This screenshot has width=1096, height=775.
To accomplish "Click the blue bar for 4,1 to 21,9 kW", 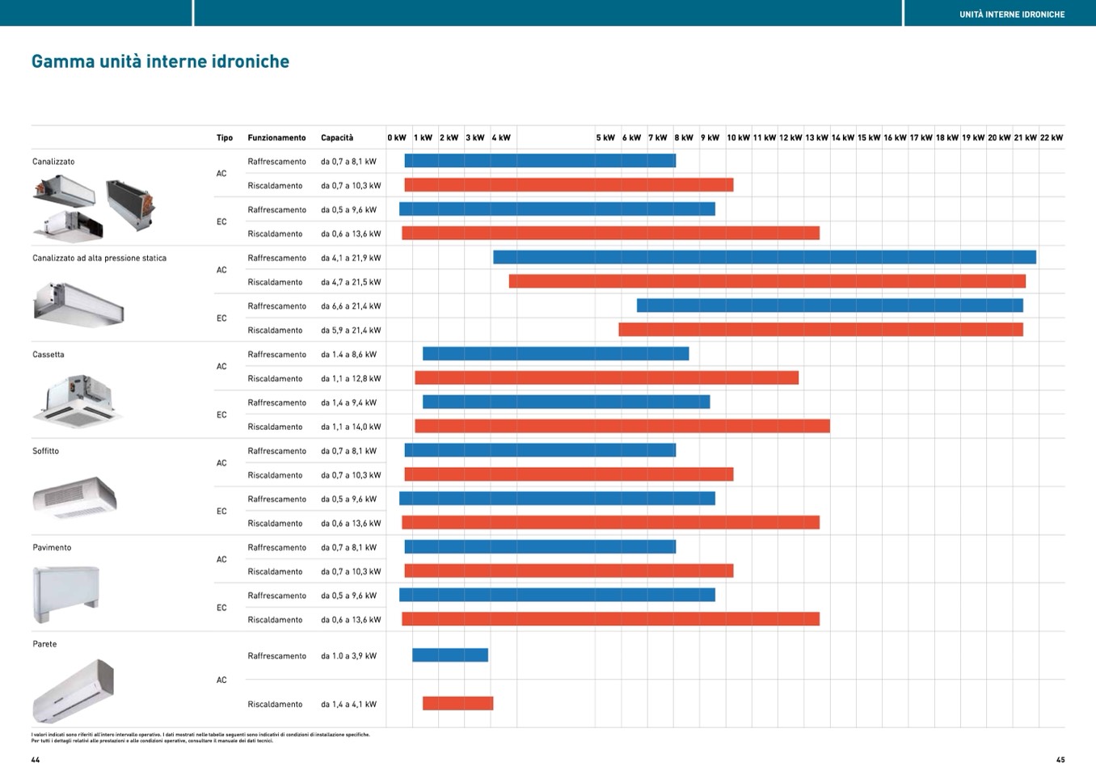I will 764,258.
